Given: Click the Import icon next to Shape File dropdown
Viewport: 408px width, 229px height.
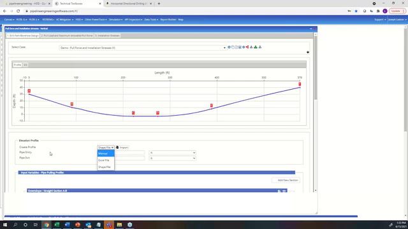Looking at the screenshot, I should click(117, 147).
